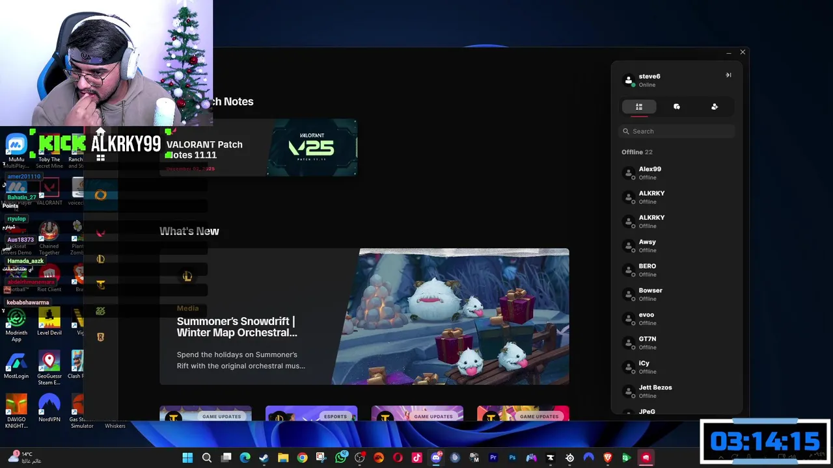Open the steve6 Online status menu
833x468 pixels.
[647, 85]
